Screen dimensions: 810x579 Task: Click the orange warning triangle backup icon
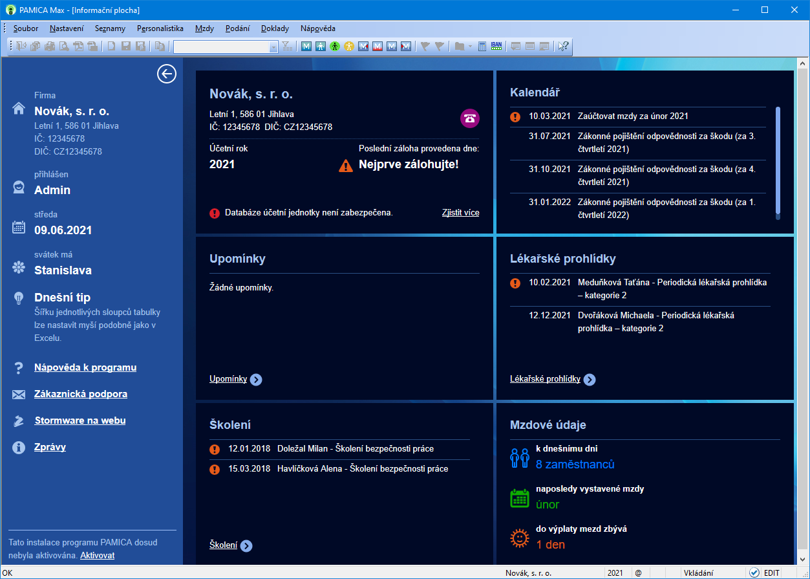tap(346, 166)
